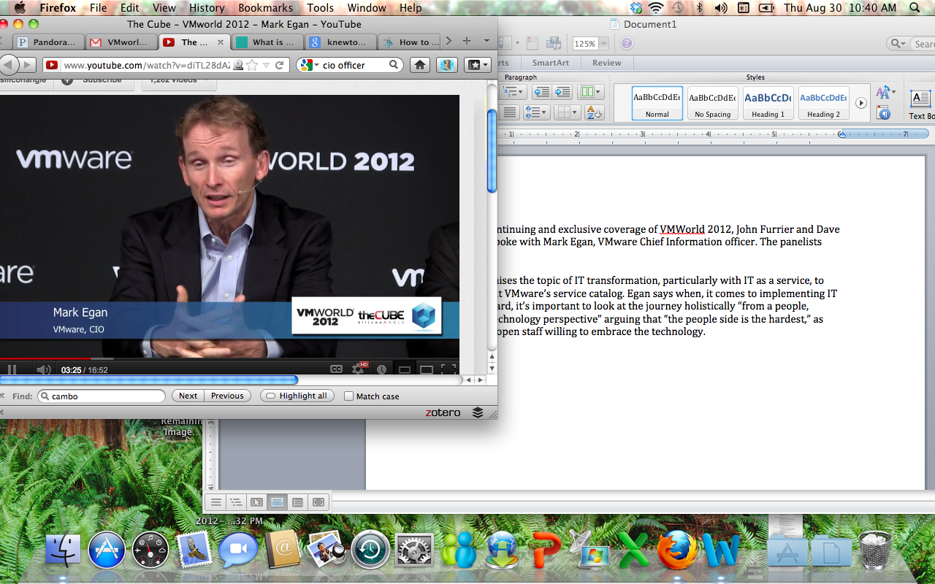This screenshot has width=935, height=584.
Task: Switch to the Gmail VMworld tab
Action: (121, 42)
